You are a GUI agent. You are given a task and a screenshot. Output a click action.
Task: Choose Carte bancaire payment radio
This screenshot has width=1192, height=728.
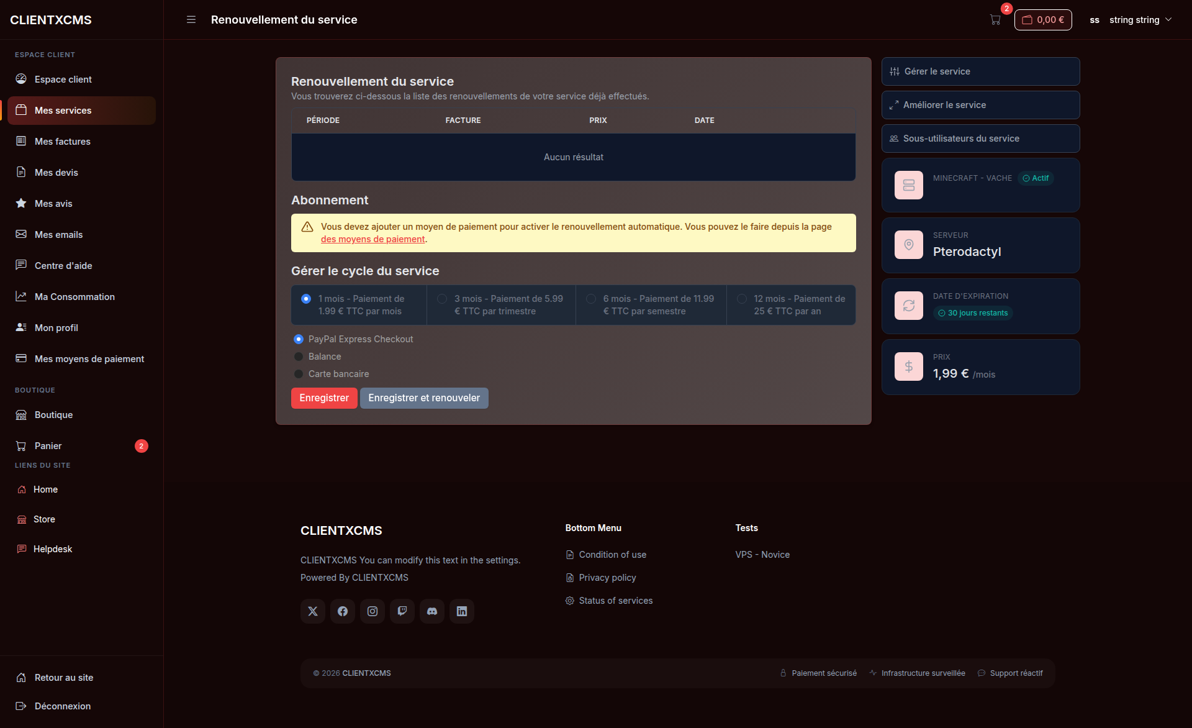299,374
